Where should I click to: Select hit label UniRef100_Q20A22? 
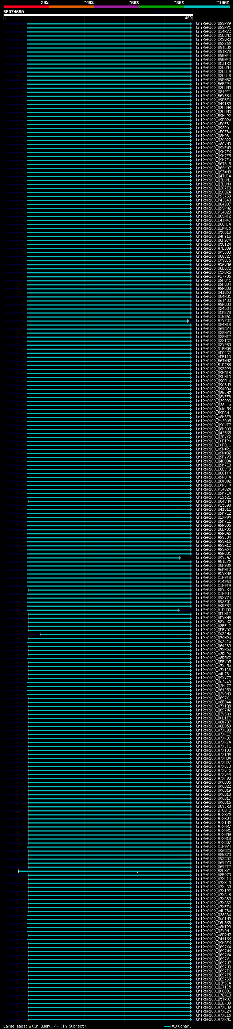(213, 140)
